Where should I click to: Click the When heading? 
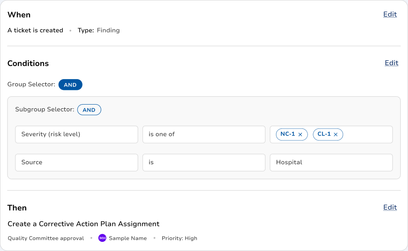19,15
